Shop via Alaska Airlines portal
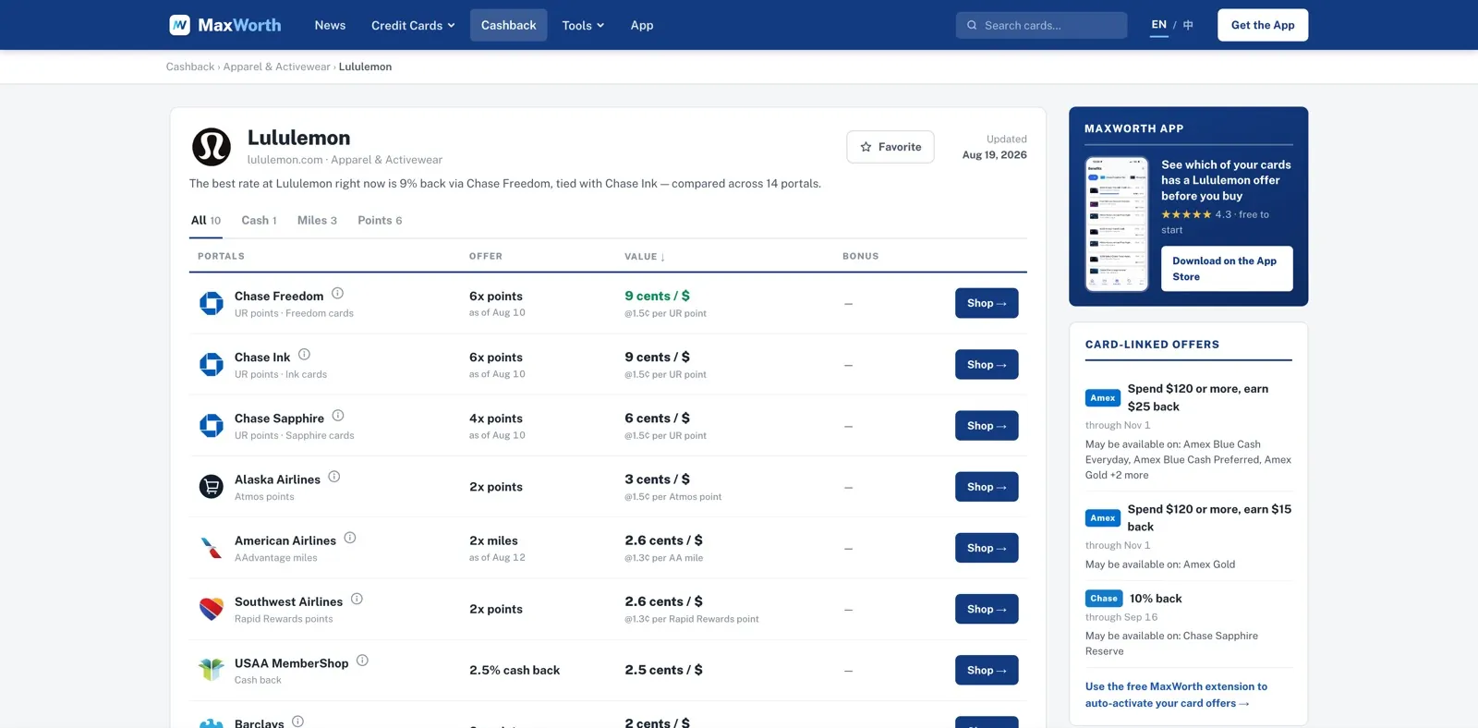 coord(987,487)
